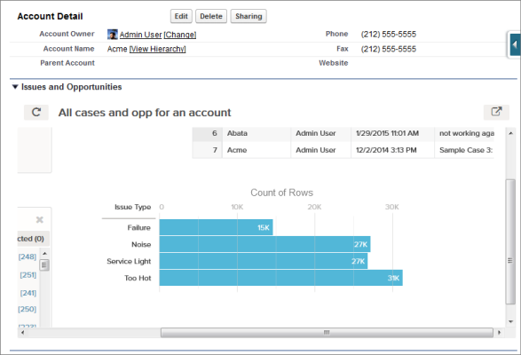Image resolution: width=521 pixels, height=355 pixels.
Task: Open the Sharing settings button
Action: click(249, 16)
